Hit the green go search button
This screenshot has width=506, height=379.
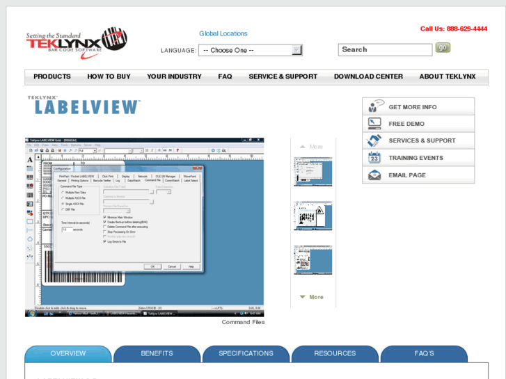[x=443, y=48]
